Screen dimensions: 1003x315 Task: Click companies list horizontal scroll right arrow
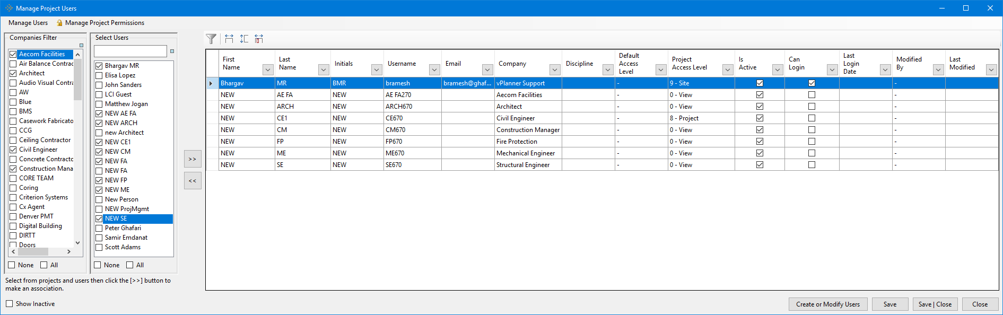(69, 252)
